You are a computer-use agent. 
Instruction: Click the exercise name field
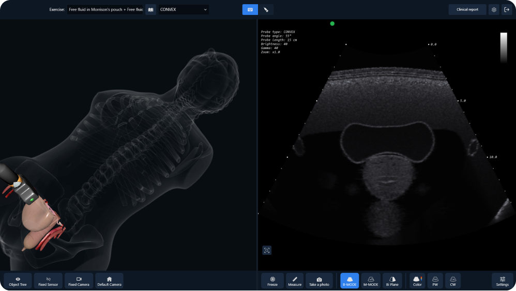[x=105, y=9]
